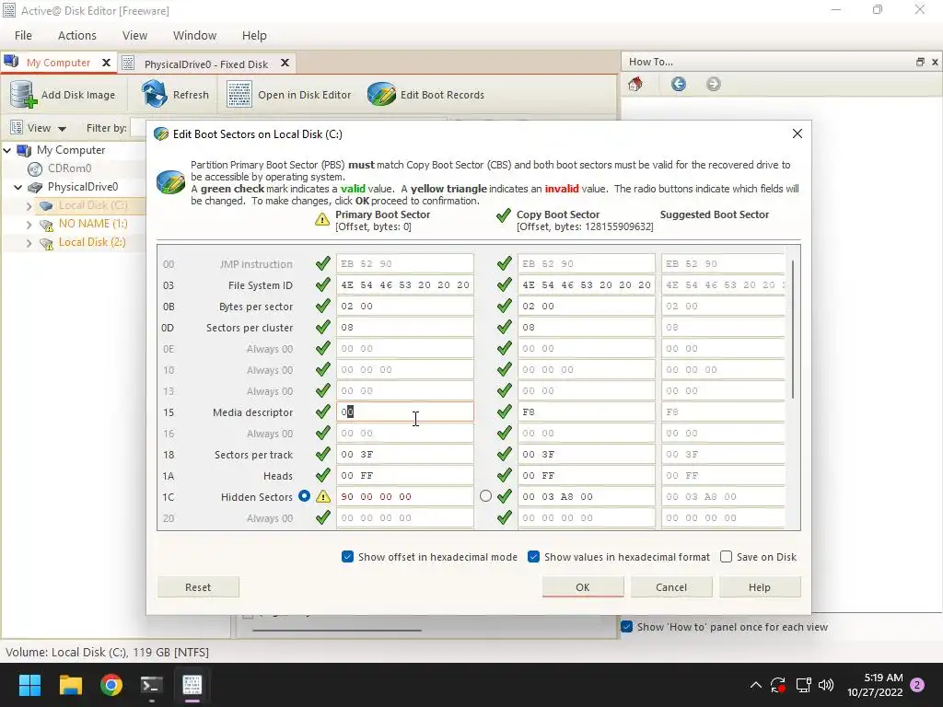Image resolution: width=943 pixels, height=707 pixels.
Task: Open the Window menu
Action: (195, 36)
